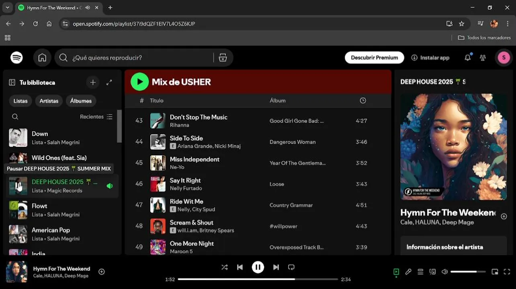Viewport: 516px width, 289px height.
Task: Create a new playlist with plus button
Action: click(93, 82)
